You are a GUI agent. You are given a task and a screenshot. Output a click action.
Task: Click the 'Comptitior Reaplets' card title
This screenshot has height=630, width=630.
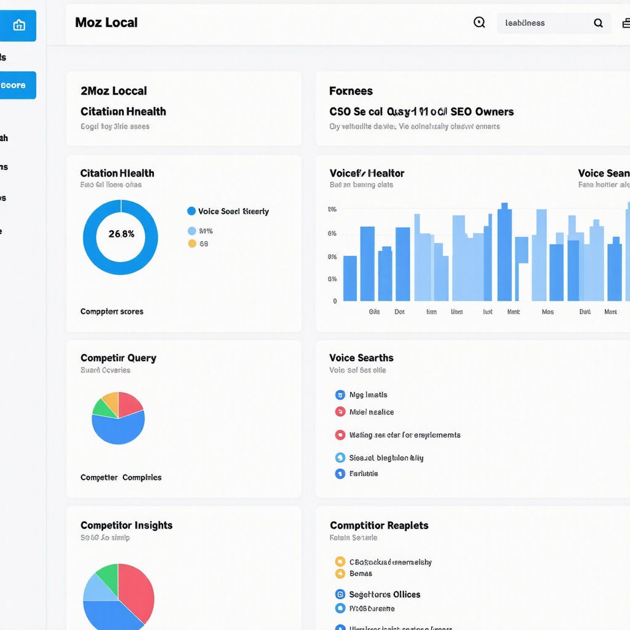coord(379,525)
